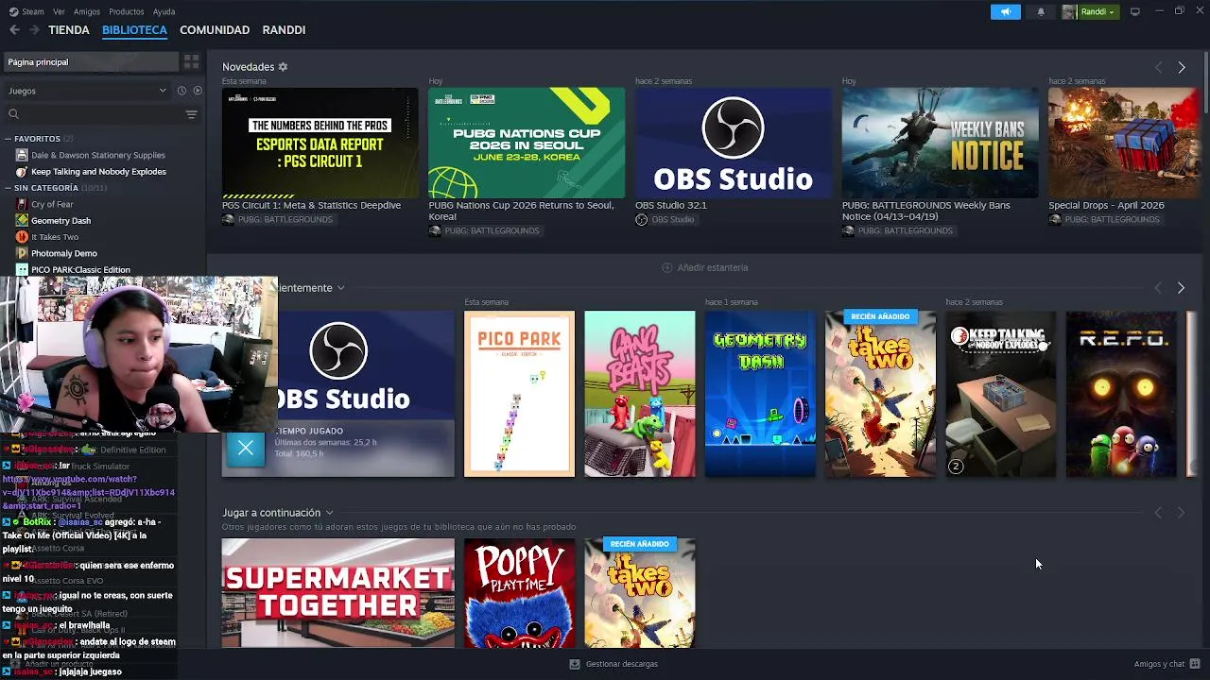Image resolution: width=1210 pixels, height=680 pixels.
Task: Advance Novedades carousel with right arrow
Action: [1181, 67]
